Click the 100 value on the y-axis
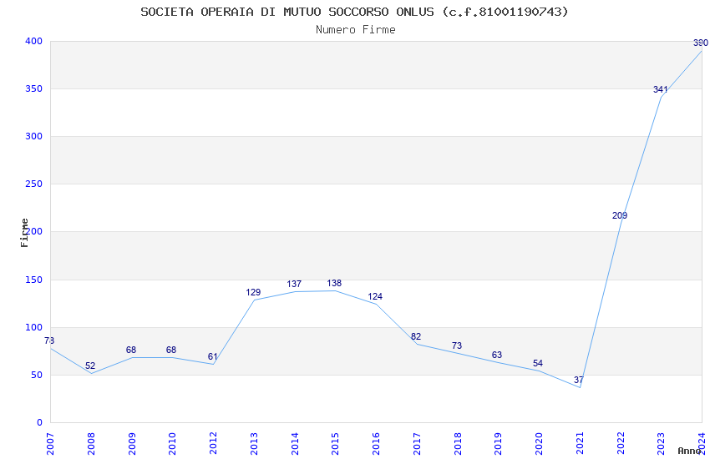Screen dimensions: 710x459 pos(33,327)
